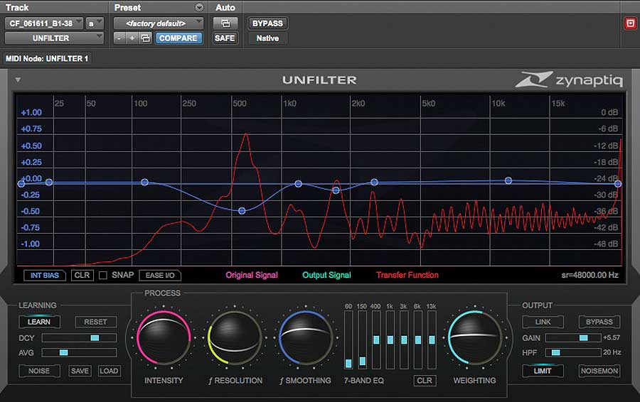Viewport: 640px width, 402px height.
Task: Click the +5.57 gain value
Action: click(x=612, y=337)
